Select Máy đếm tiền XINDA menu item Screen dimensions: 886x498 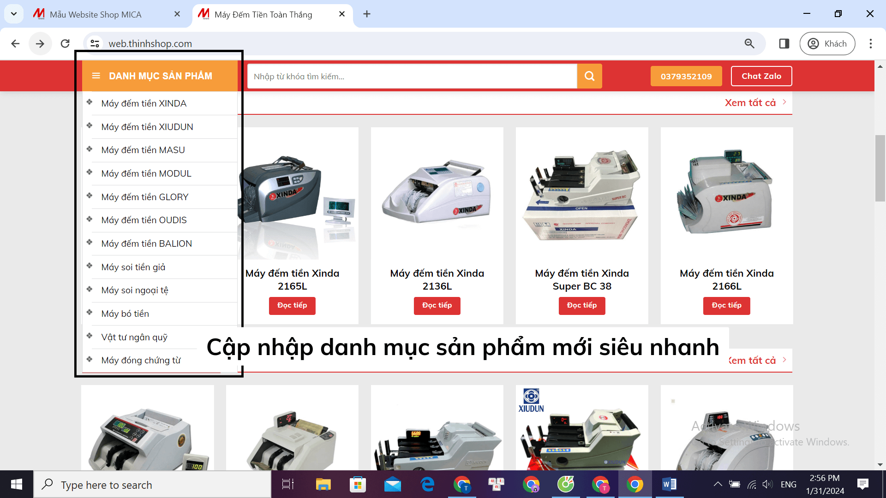click(x=144, y=103)
